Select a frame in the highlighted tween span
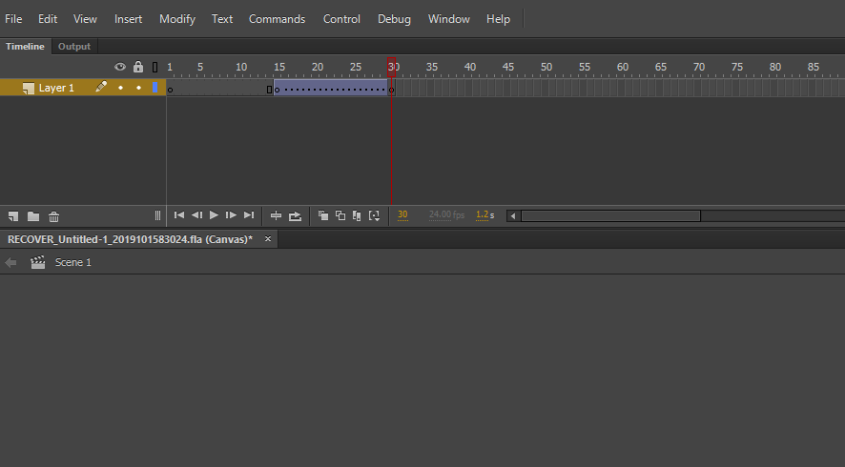This screenshot has height=467, width=845. 331,88
